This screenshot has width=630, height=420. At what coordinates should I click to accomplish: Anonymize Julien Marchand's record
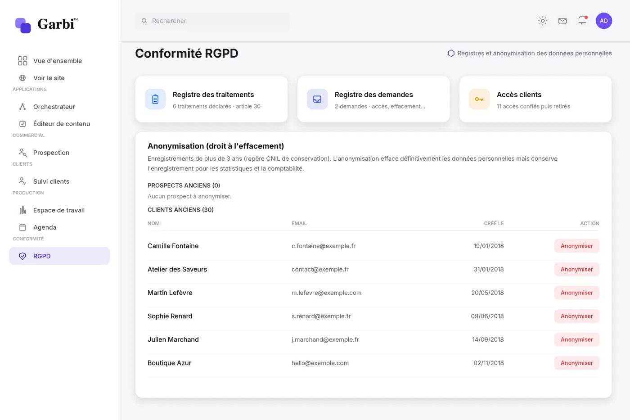576,339
